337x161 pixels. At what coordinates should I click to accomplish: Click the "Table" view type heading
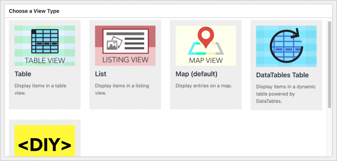tap(23, 74)
